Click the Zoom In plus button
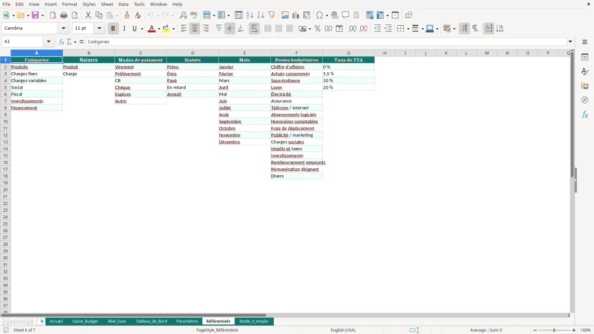 click(574, 330)
